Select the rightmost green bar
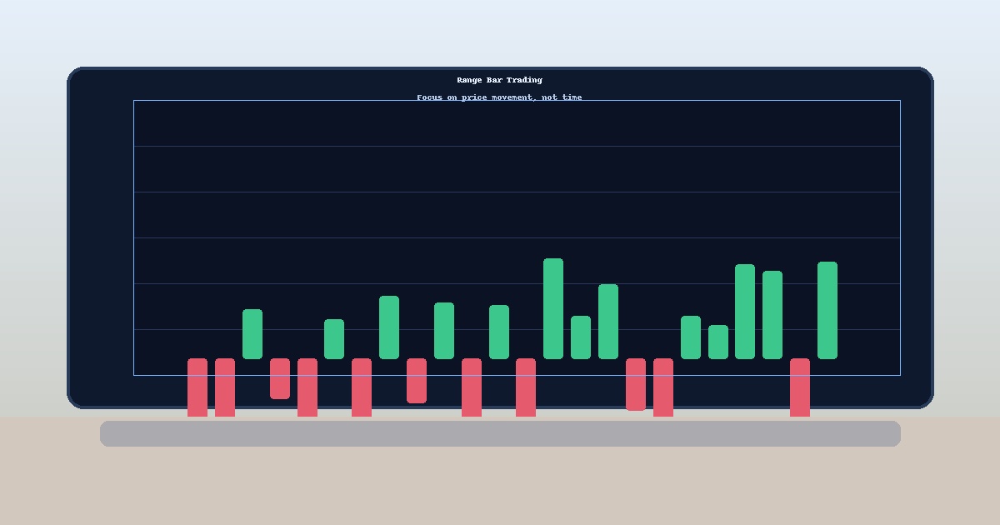The height and width of the screenshot is (525, 1000). pyautogui.click(x=827, y=310)
